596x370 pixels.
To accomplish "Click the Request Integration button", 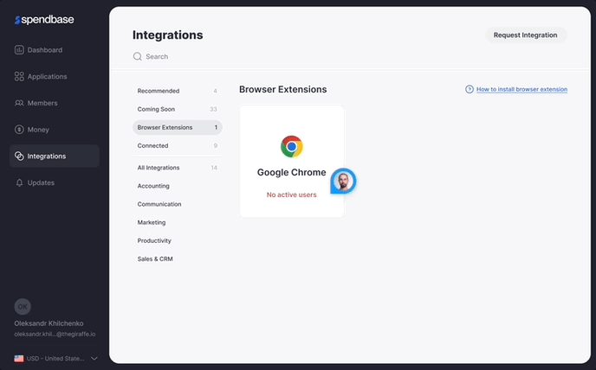I will coord(525,35).
